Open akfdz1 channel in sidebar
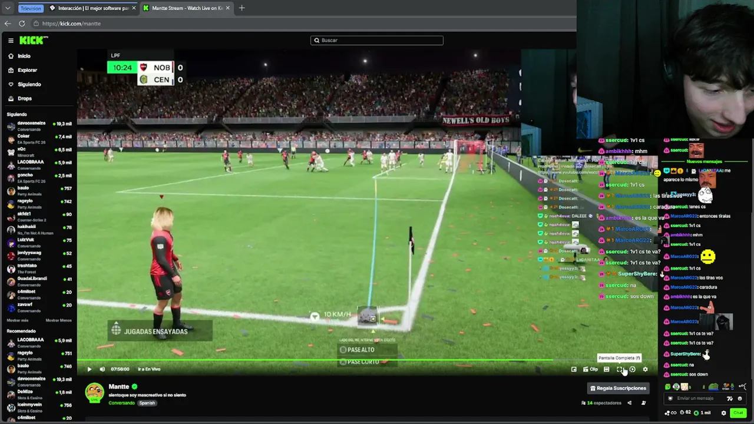754x424 pixels. pos(39,217)
